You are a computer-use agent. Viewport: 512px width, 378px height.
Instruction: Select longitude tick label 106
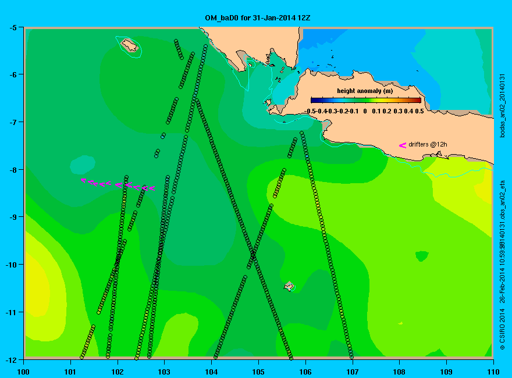[x=305, y=372]
